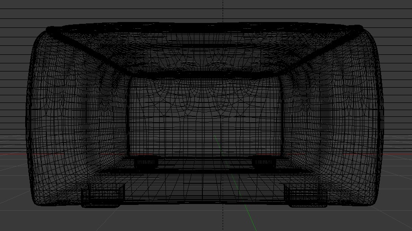This screenshot has height=231, width=412.
Task: Click the sofa's central back cushion panel
Action: click(x=205, y=117)
